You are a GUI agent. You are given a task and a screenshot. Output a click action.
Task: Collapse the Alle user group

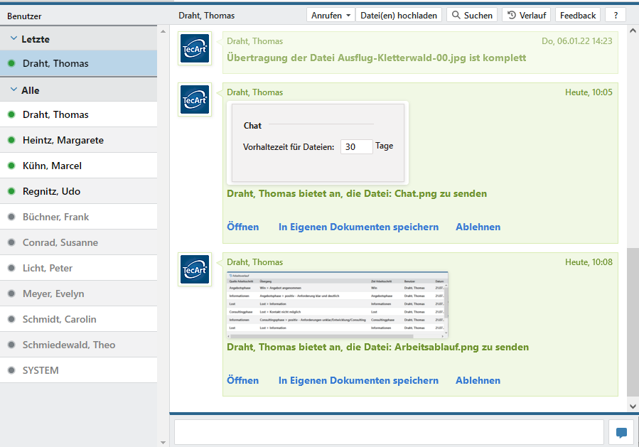pos(14,90)
